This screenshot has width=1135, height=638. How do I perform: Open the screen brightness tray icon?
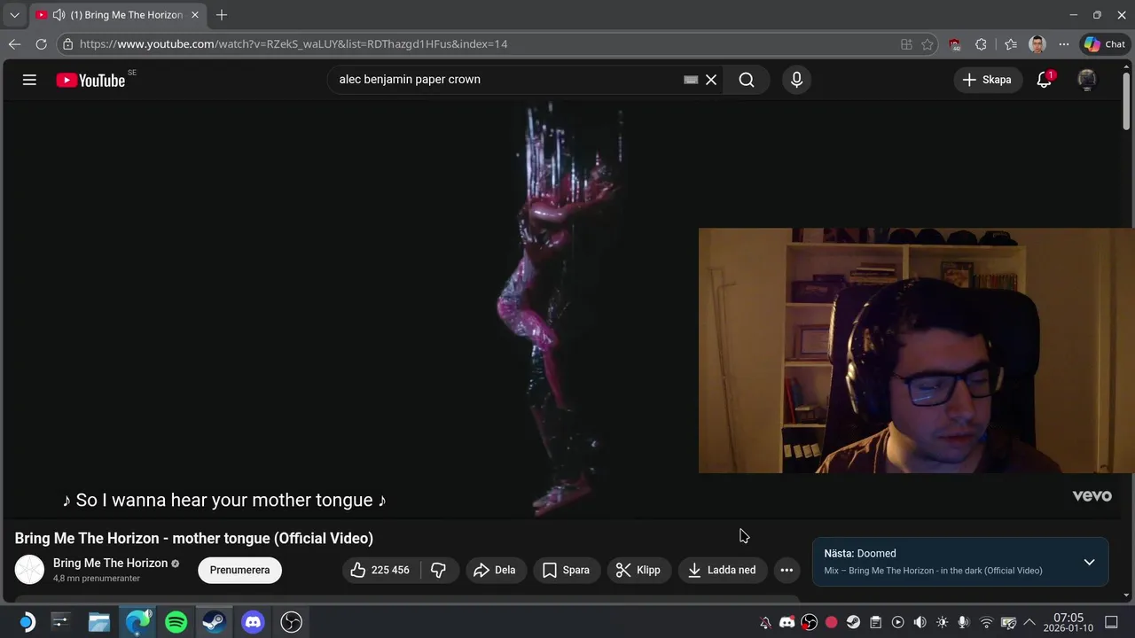coord(942,622)
